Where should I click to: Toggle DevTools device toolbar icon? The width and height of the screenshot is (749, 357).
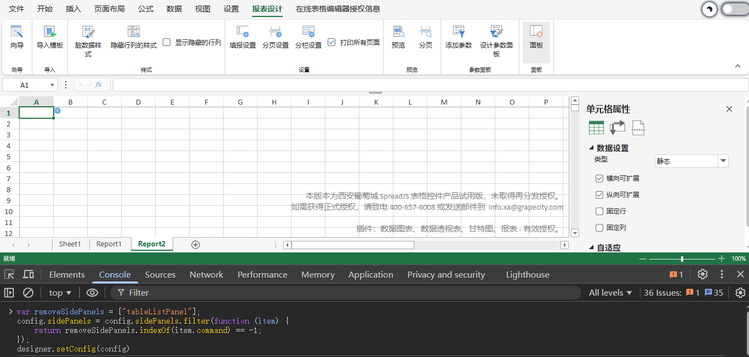[x=28, y=274]
